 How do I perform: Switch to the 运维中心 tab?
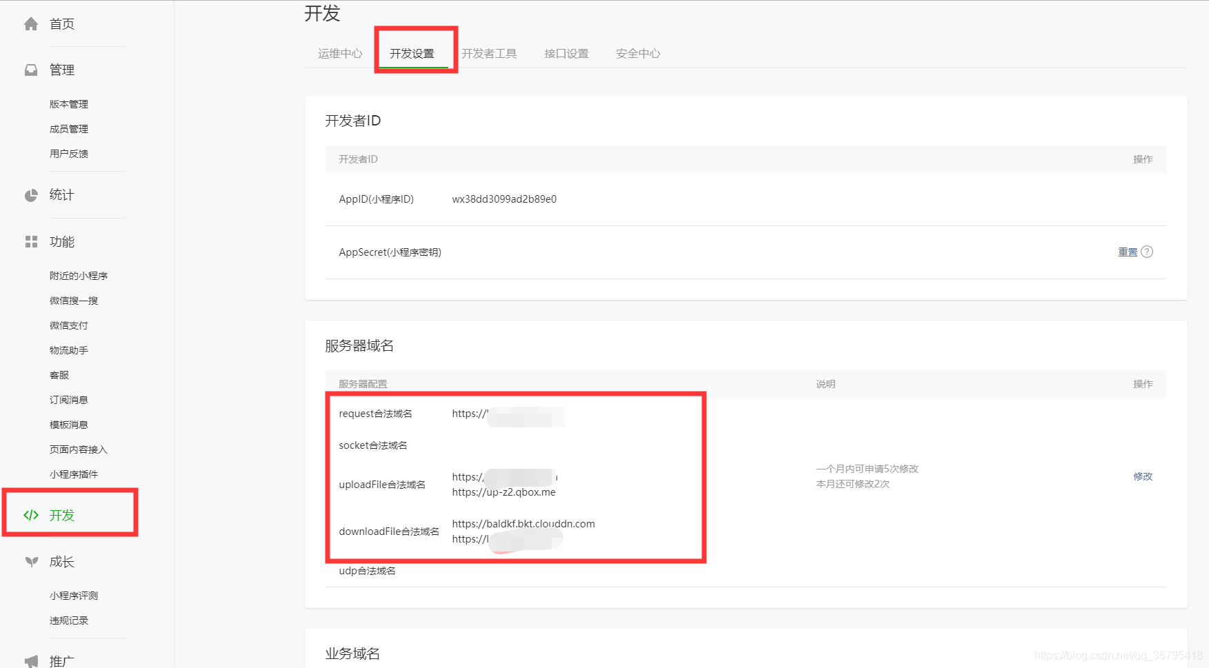tap(340, 53)
